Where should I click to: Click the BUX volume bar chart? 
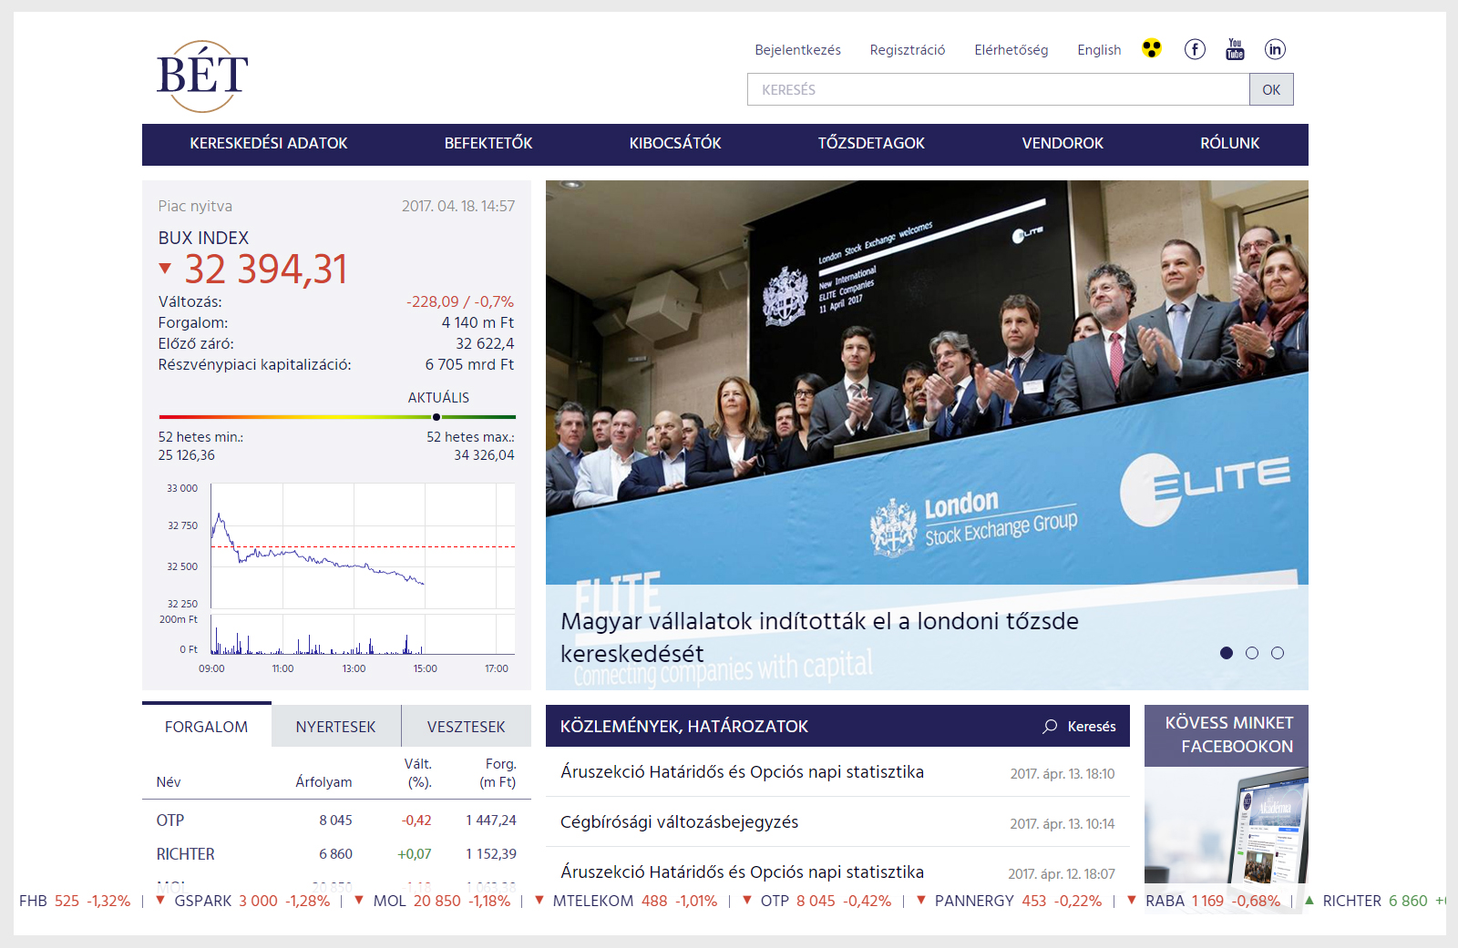[x=363, y=635]
